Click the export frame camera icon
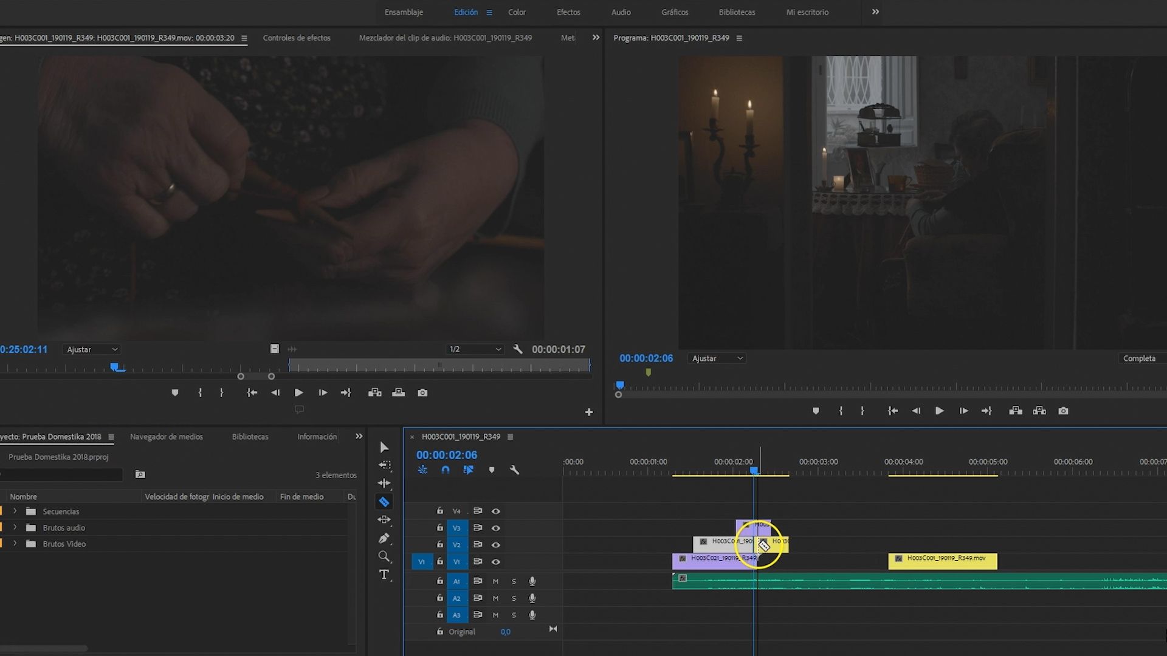1167x656 pixels. click(1063, 411)
